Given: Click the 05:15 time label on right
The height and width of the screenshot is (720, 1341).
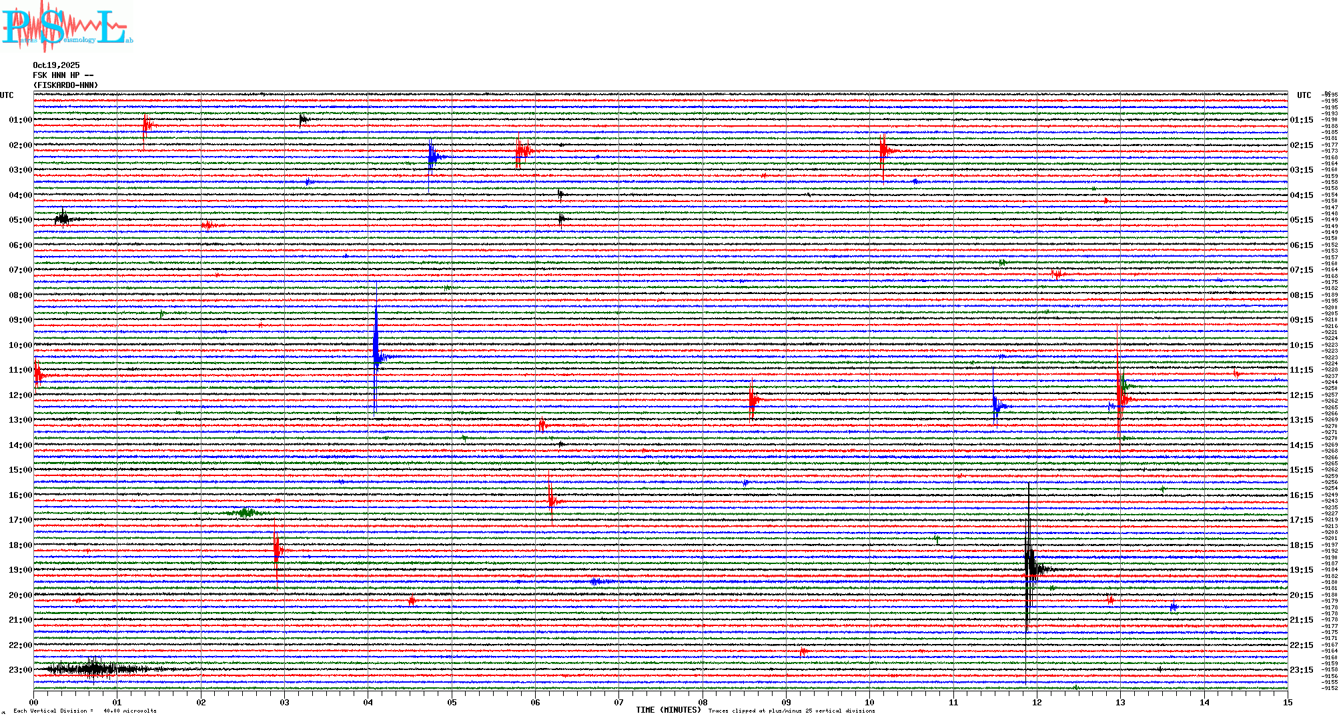Looking at the screenshot, I should (1301, 220).
